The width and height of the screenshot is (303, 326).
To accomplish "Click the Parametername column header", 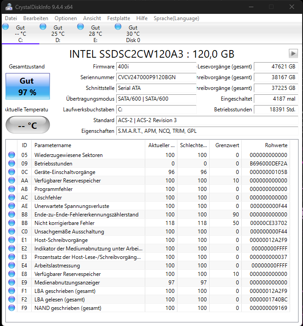I will (x=88, y=145).
